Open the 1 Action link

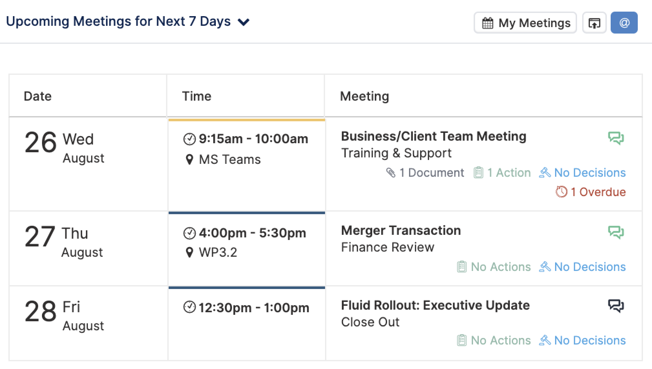tap(502, 173)
